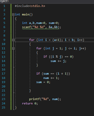
Task: Click the opening brace on line 12
Action: pyautogui.click(x=37, y=53)
